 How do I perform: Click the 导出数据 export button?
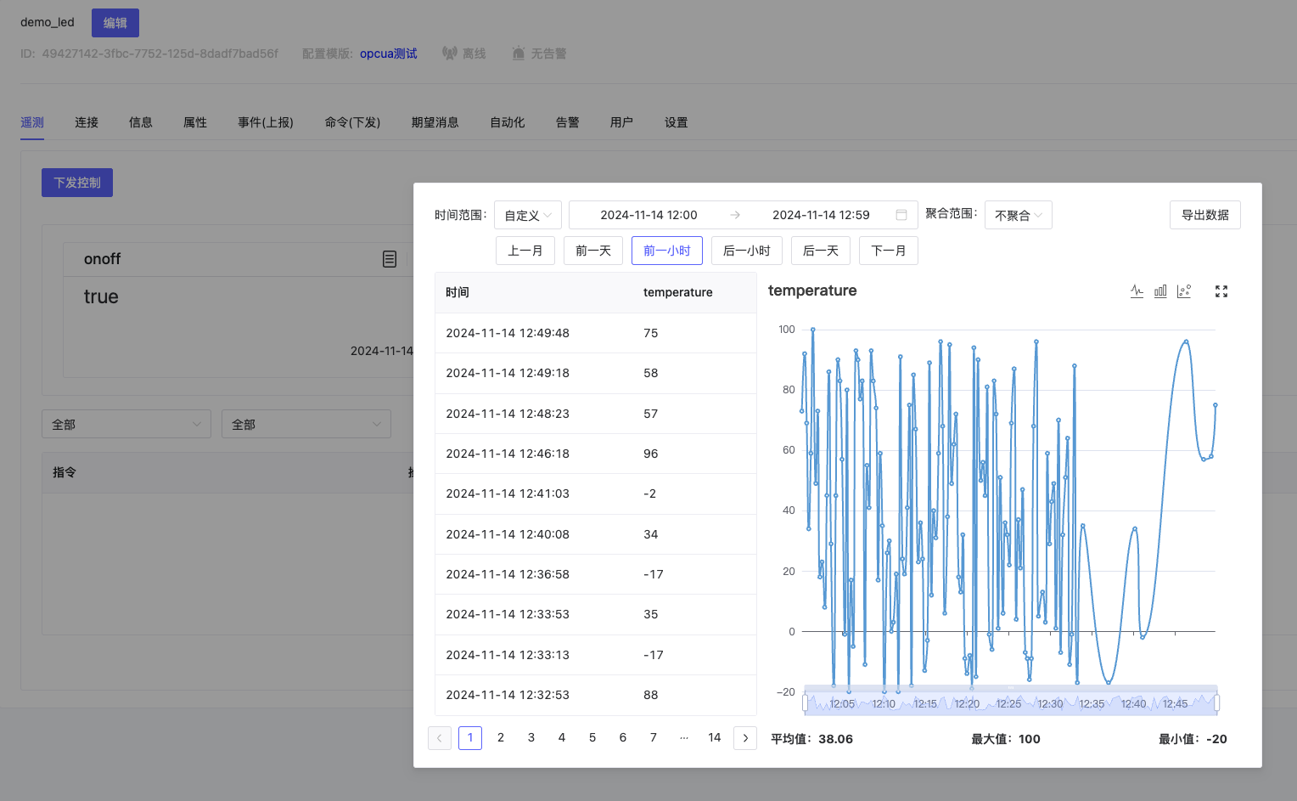tap(1204, 215)
